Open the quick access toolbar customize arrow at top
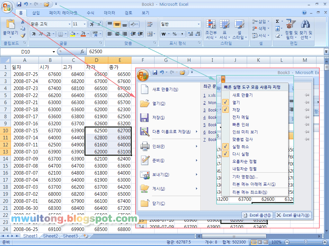Screen dimensions: 329x246 pyautogui.click(x=56, y=4)
